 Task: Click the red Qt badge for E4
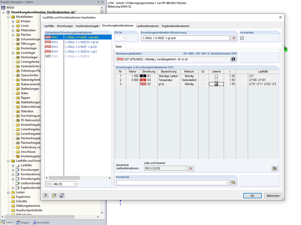pos(143,80)
